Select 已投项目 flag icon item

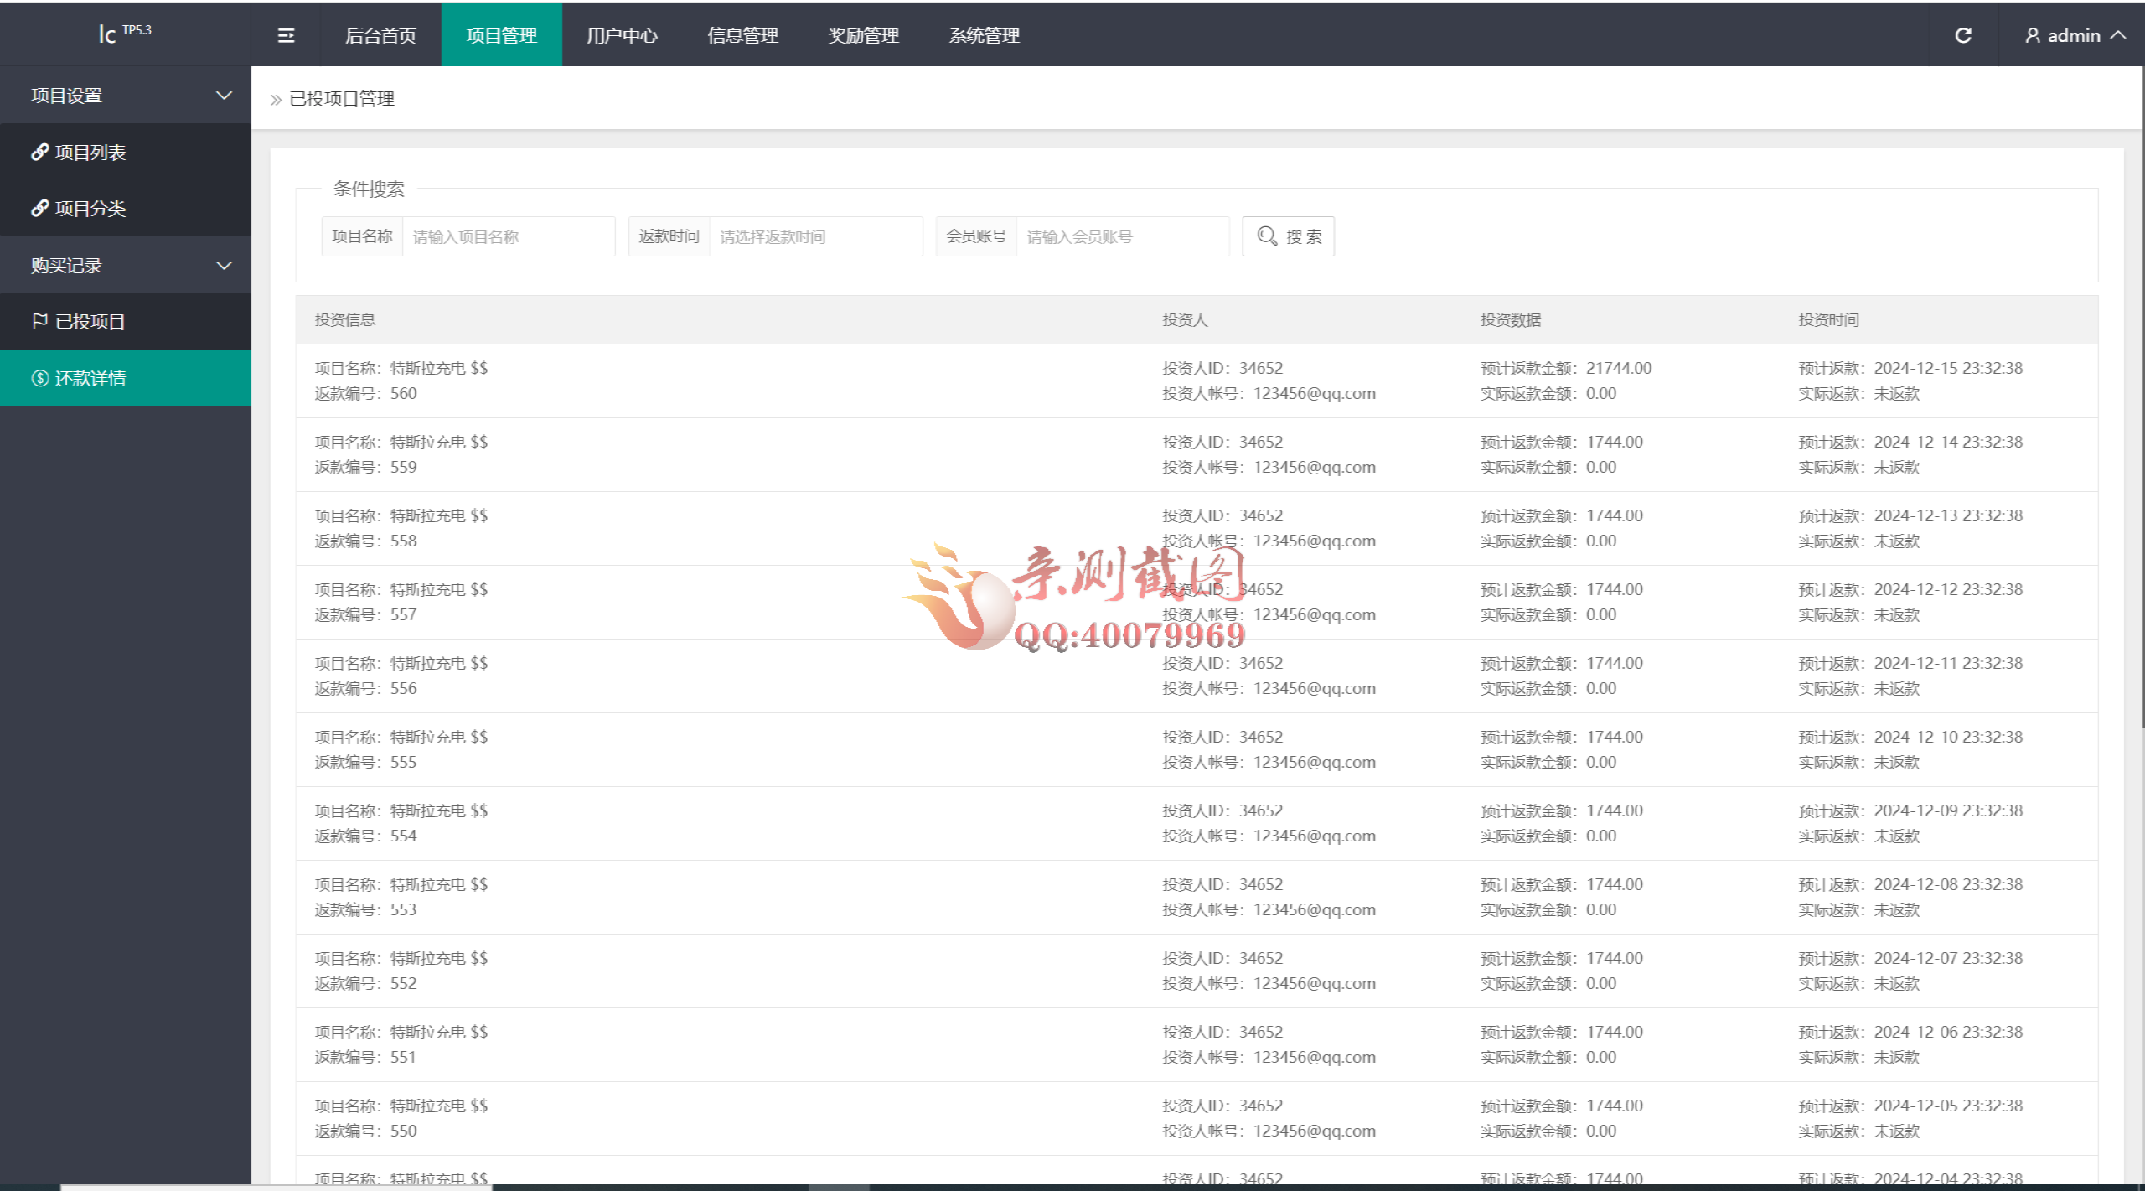click(39, 321)
